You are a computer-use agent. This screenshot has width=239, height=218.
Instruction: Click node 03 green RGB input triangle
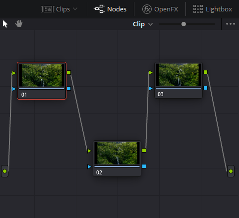tap(151, 72)
